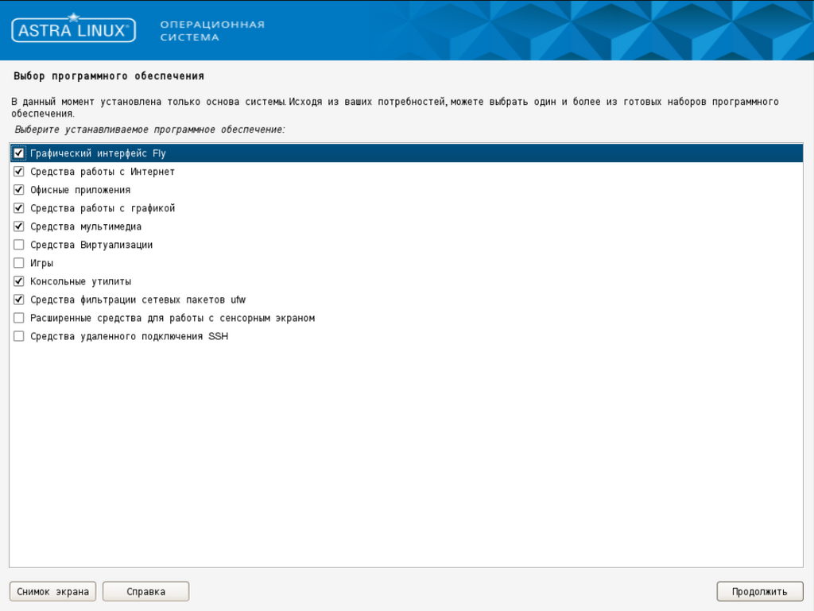Click the Astra Linux logo
814x611 pixels.
[x=73, y=30]
